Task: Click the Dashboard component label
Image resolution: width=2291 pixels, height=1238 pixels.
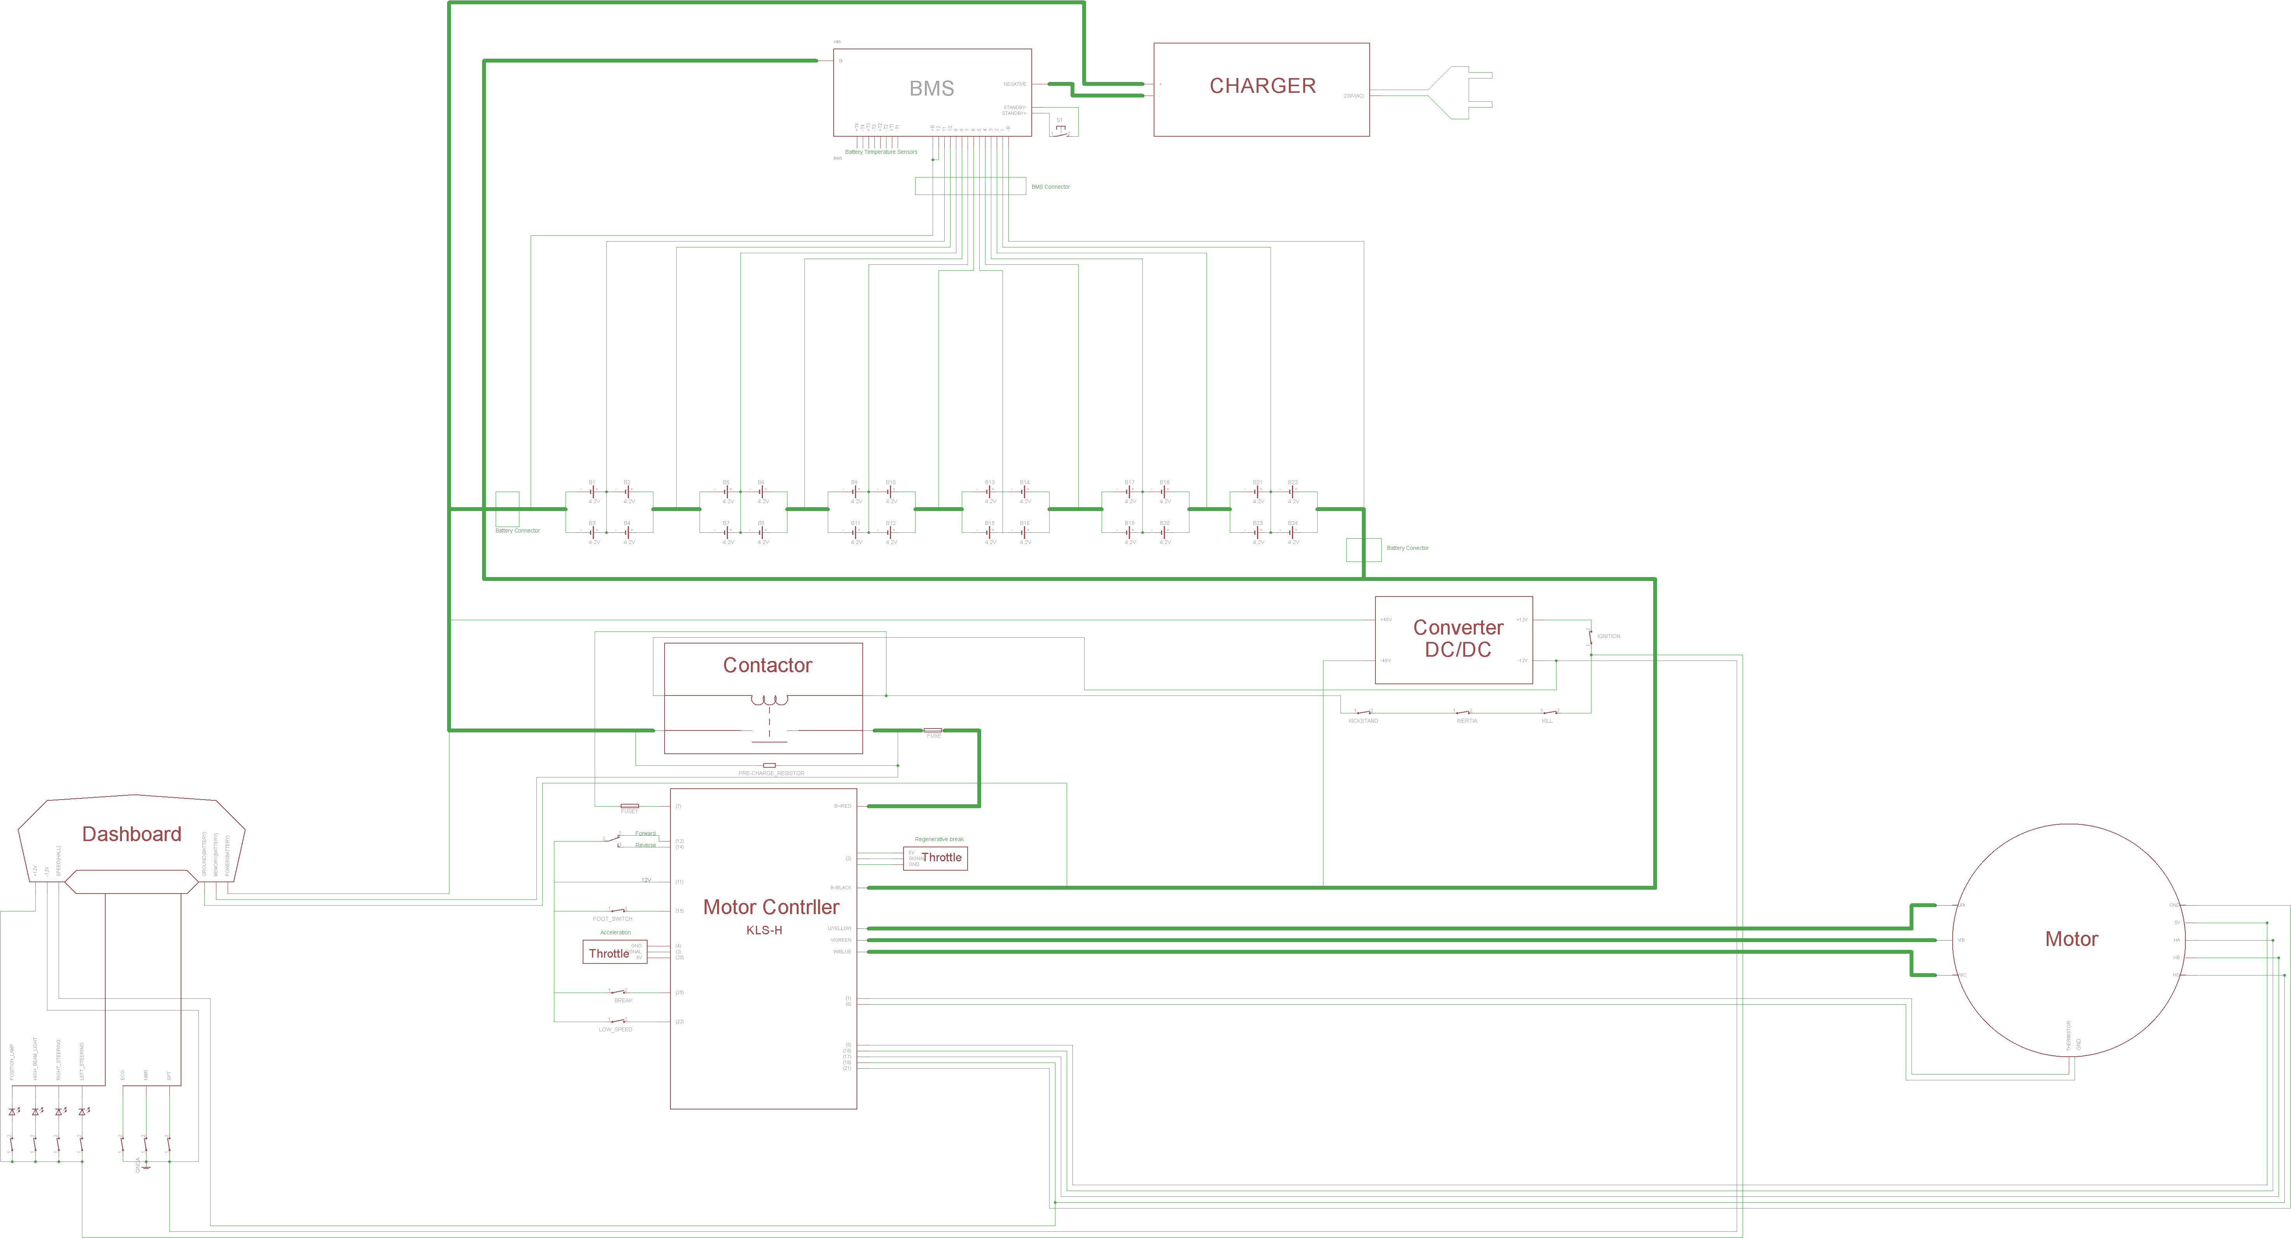Action: (132, 833)
